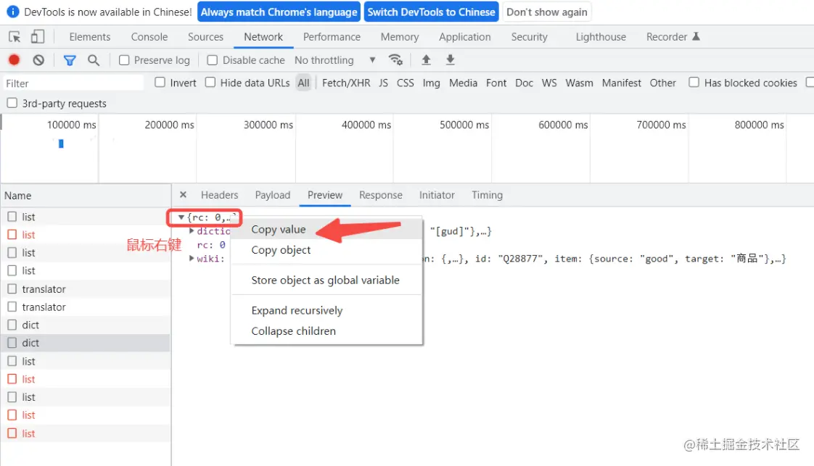Choose Copy value from context menu
Viewport: 814px width, 466px height.
(326, 229)
